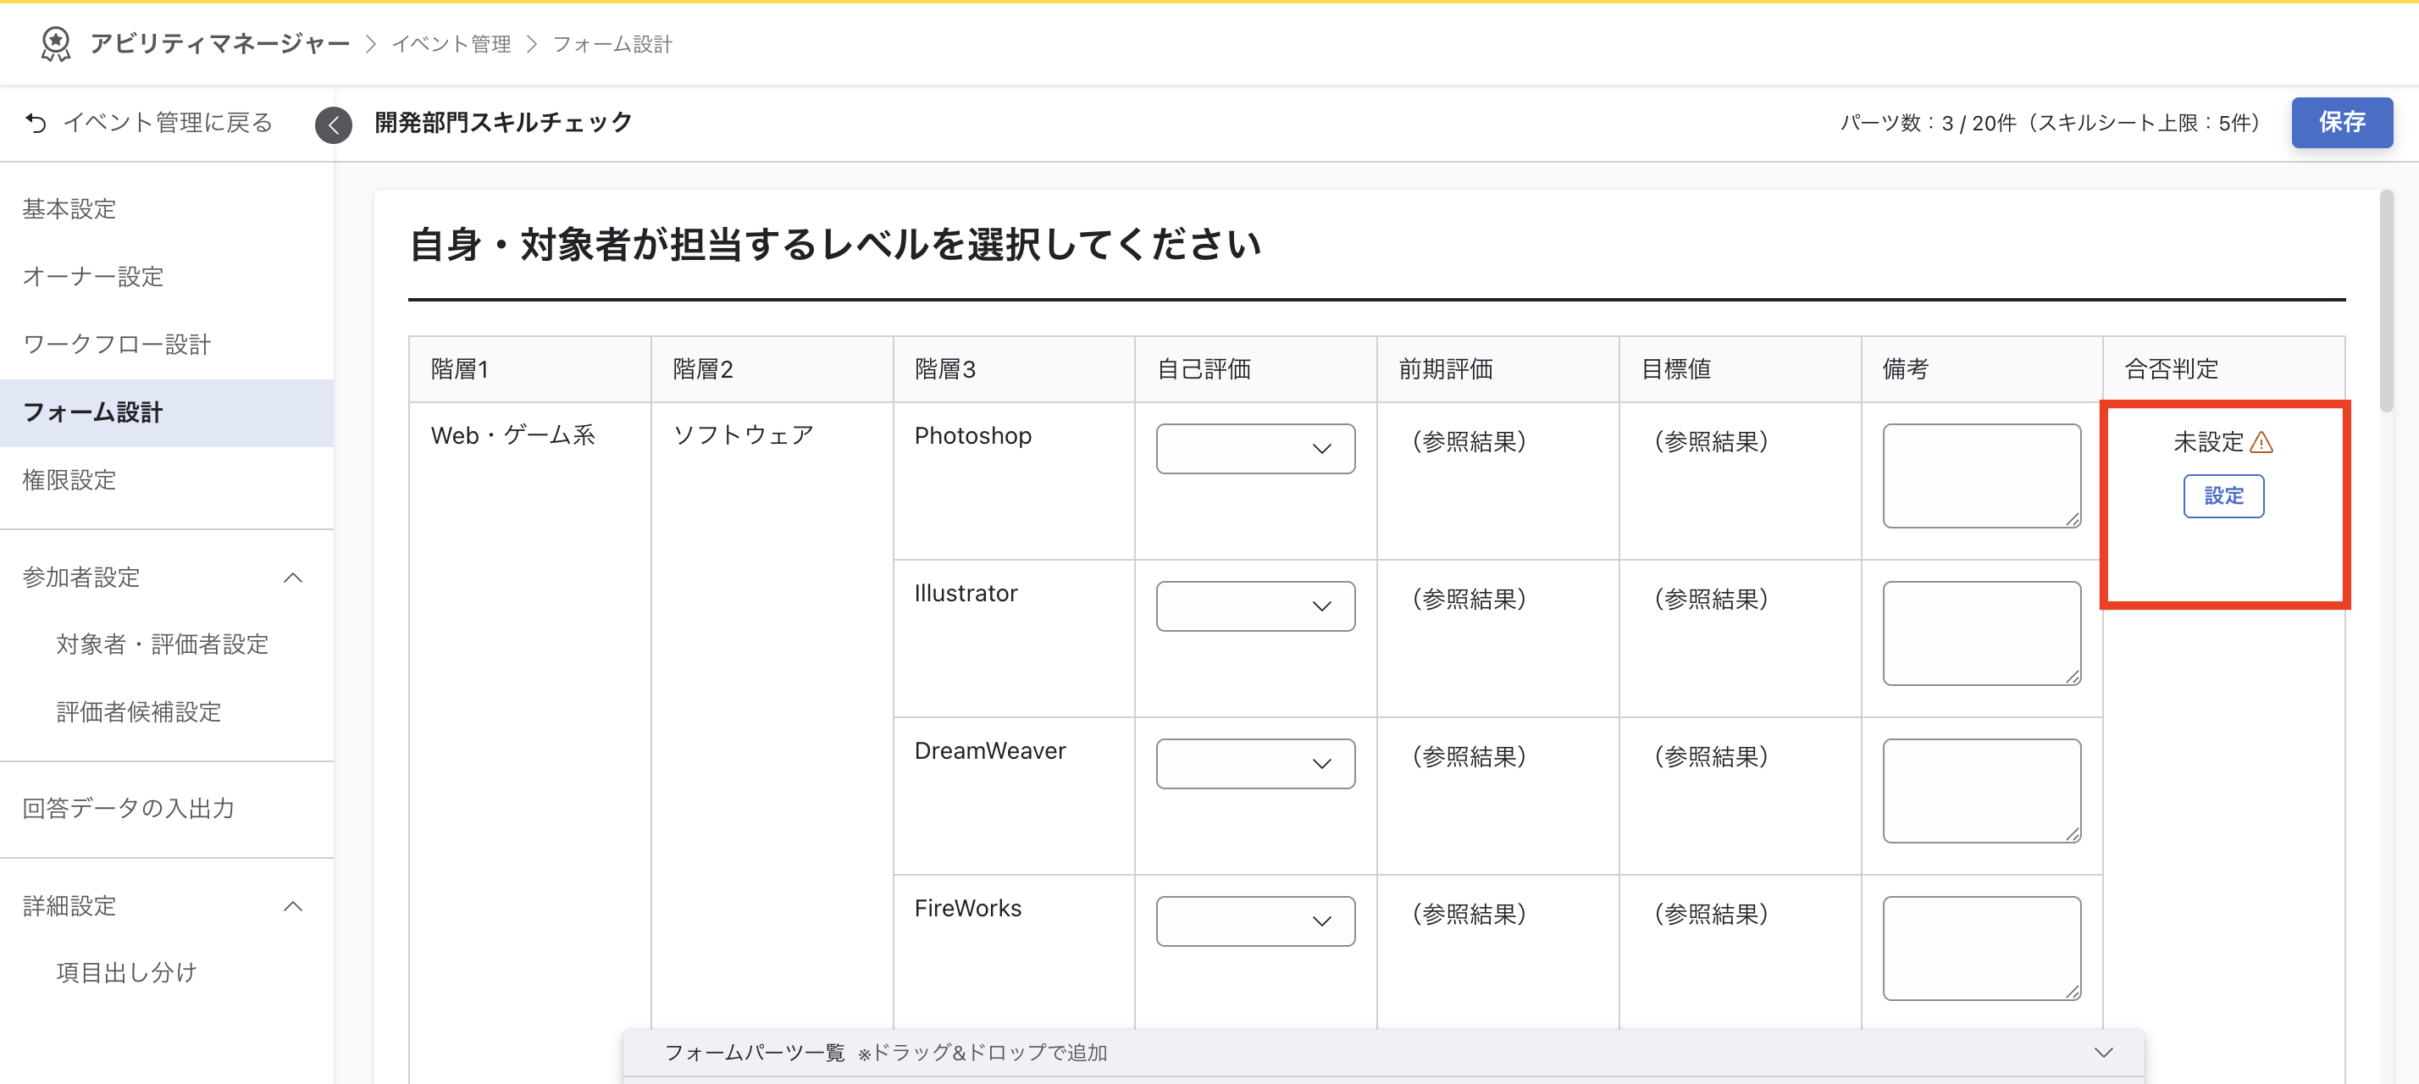The width and height of the screenshot is (2419, 1084).
Task: Click イベント管理 in the breadcrumb
Action: [x=451, y=44]
